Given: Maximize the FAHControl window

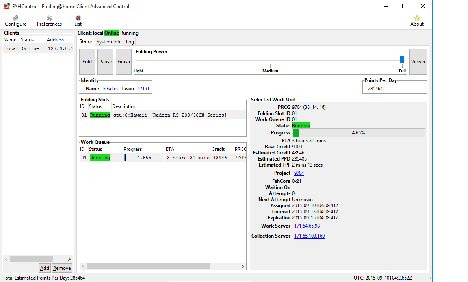Looking at the screenshot, I should [404, 6].
